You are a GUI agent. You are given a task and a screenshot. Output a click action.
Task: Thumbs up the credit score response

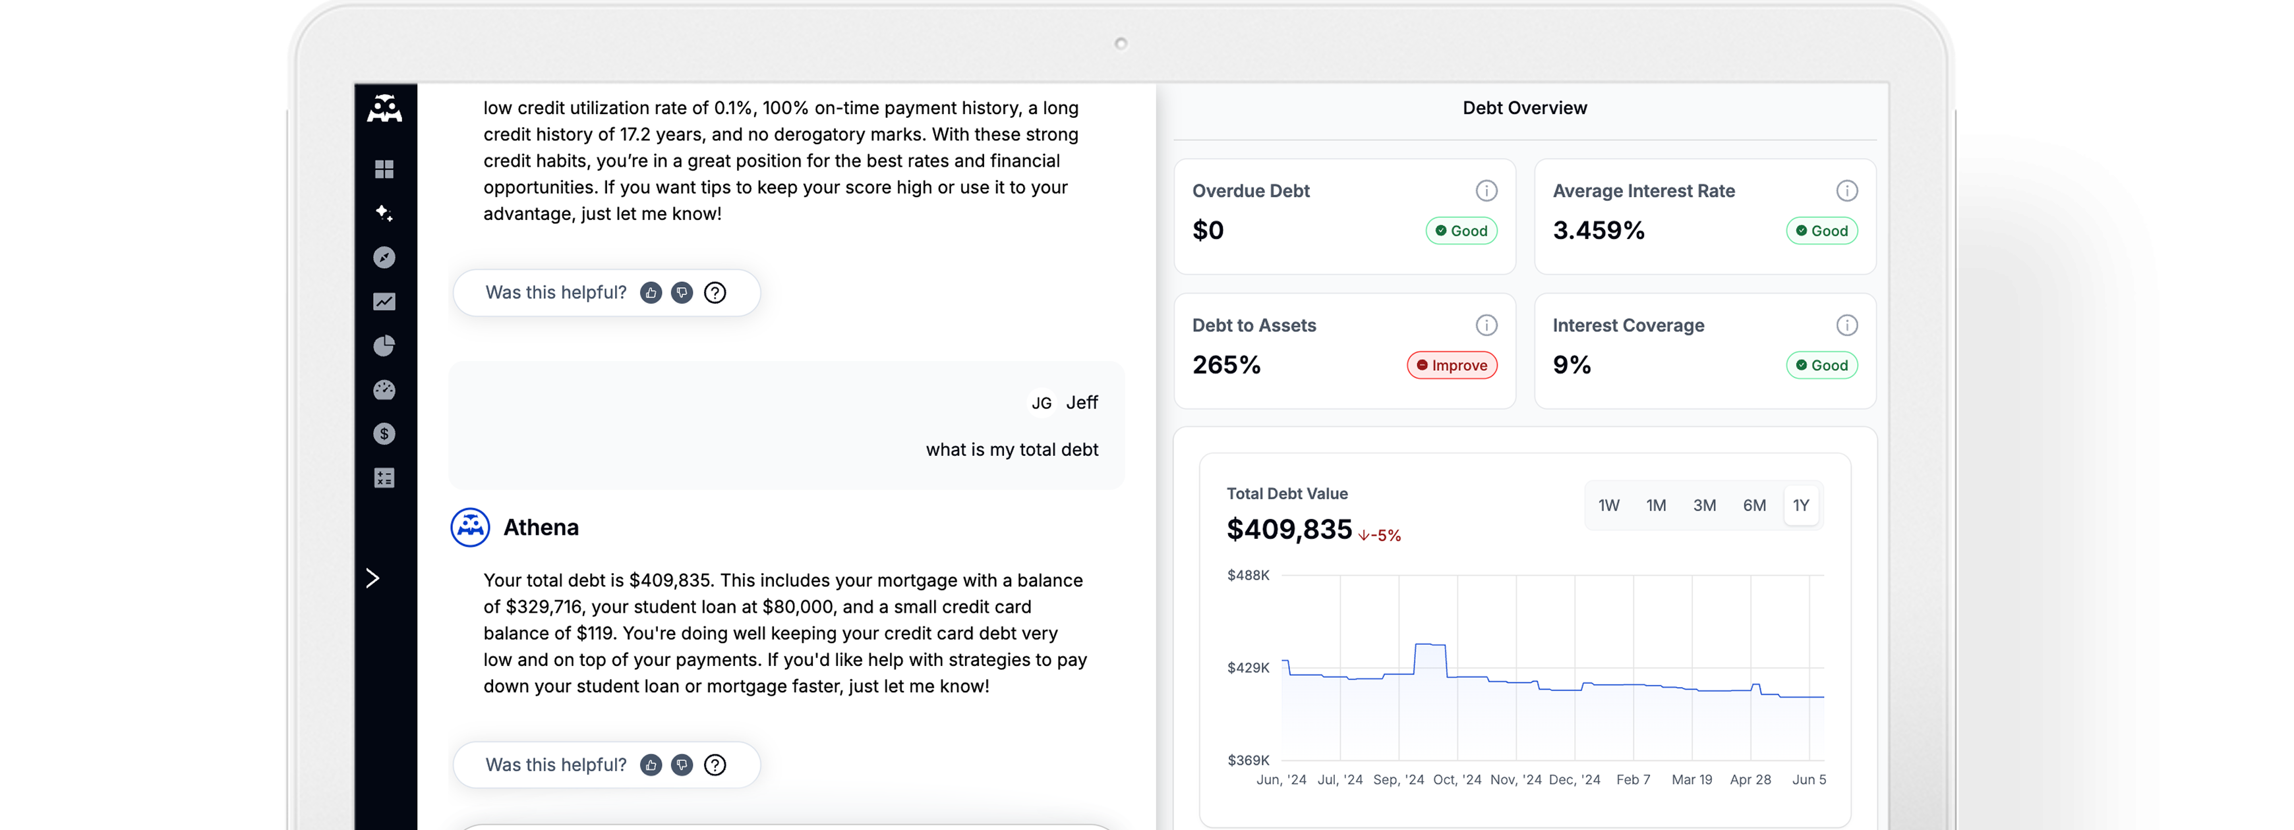651,292
